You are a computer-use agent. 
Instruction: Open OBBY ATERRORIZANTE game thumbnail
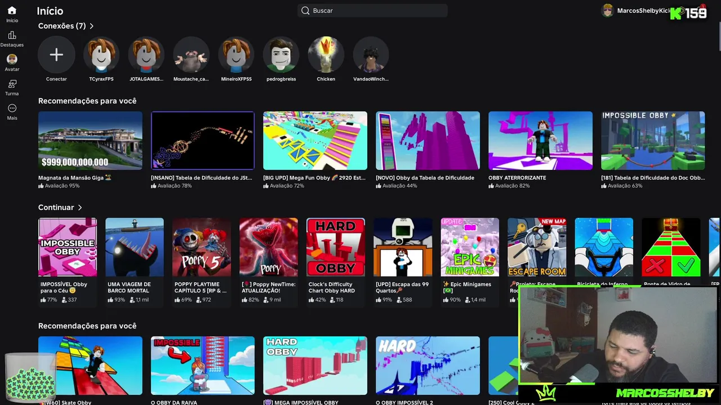(540, 141)
